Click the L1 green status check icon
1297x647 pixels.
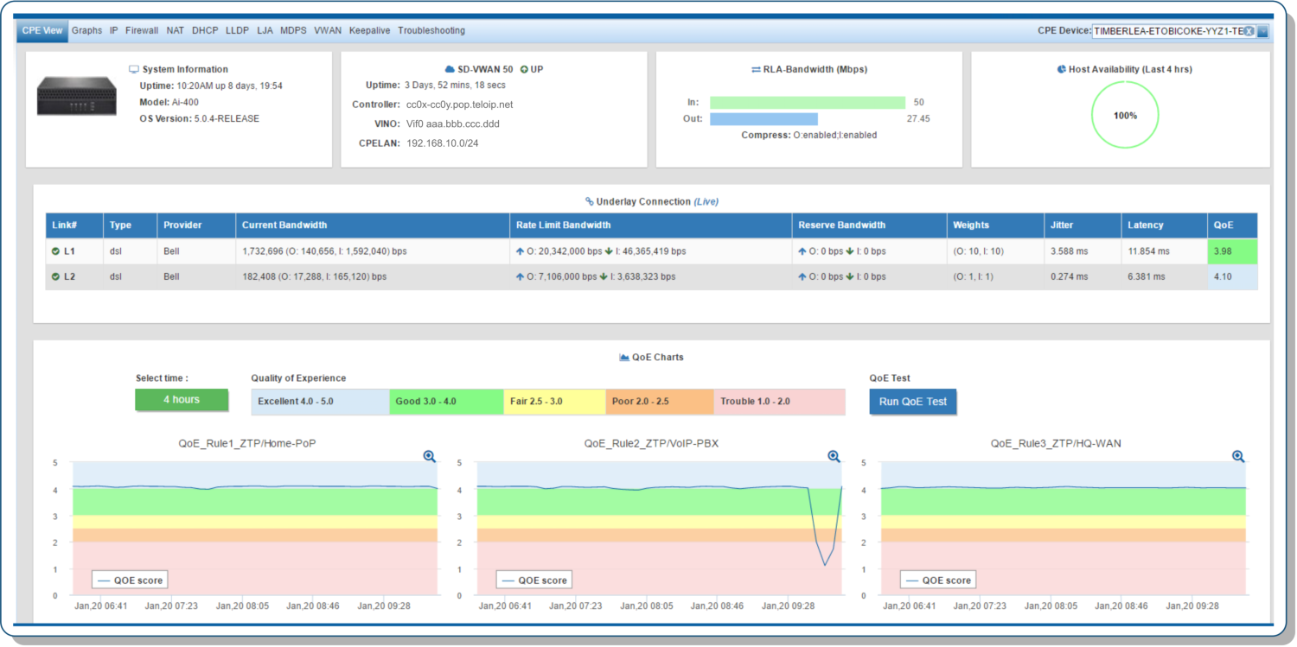pos(56,251)
